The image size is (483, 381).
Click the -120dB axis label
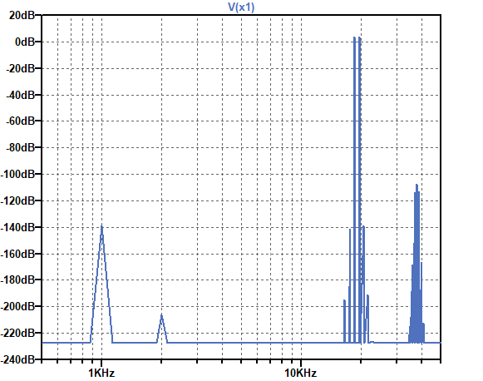point(17,200)
